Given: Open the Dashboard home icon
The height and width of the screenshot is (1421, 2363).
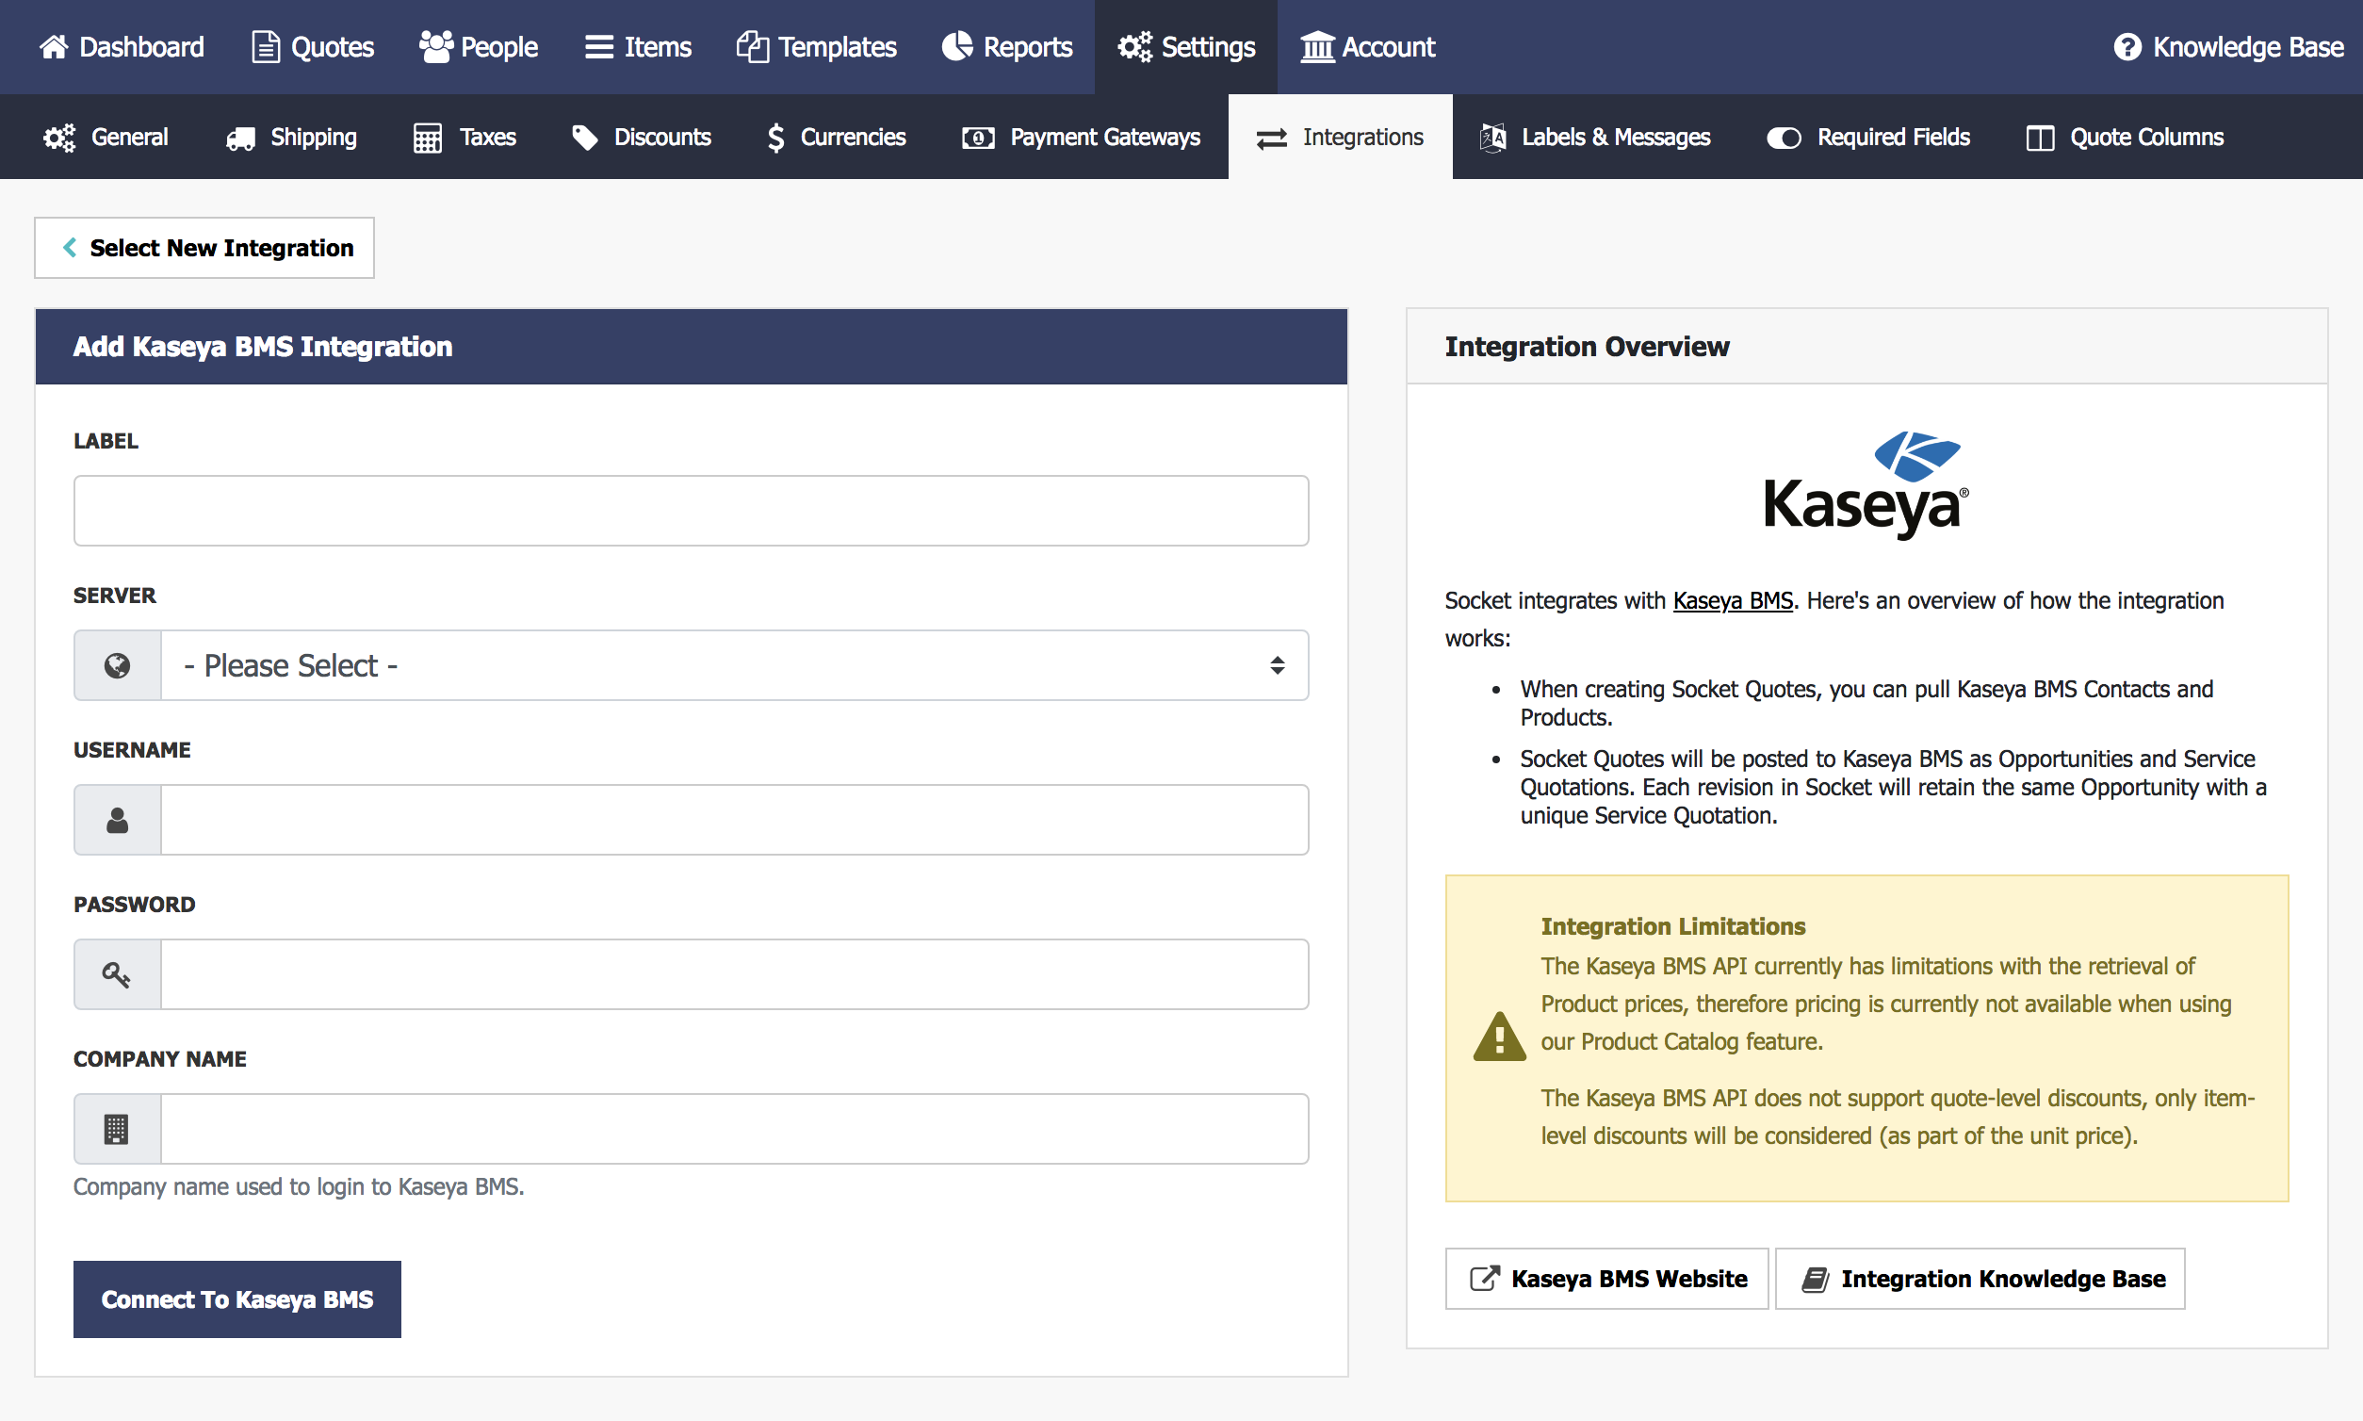Looking at the screenshot, I should (x=54, y=47).
